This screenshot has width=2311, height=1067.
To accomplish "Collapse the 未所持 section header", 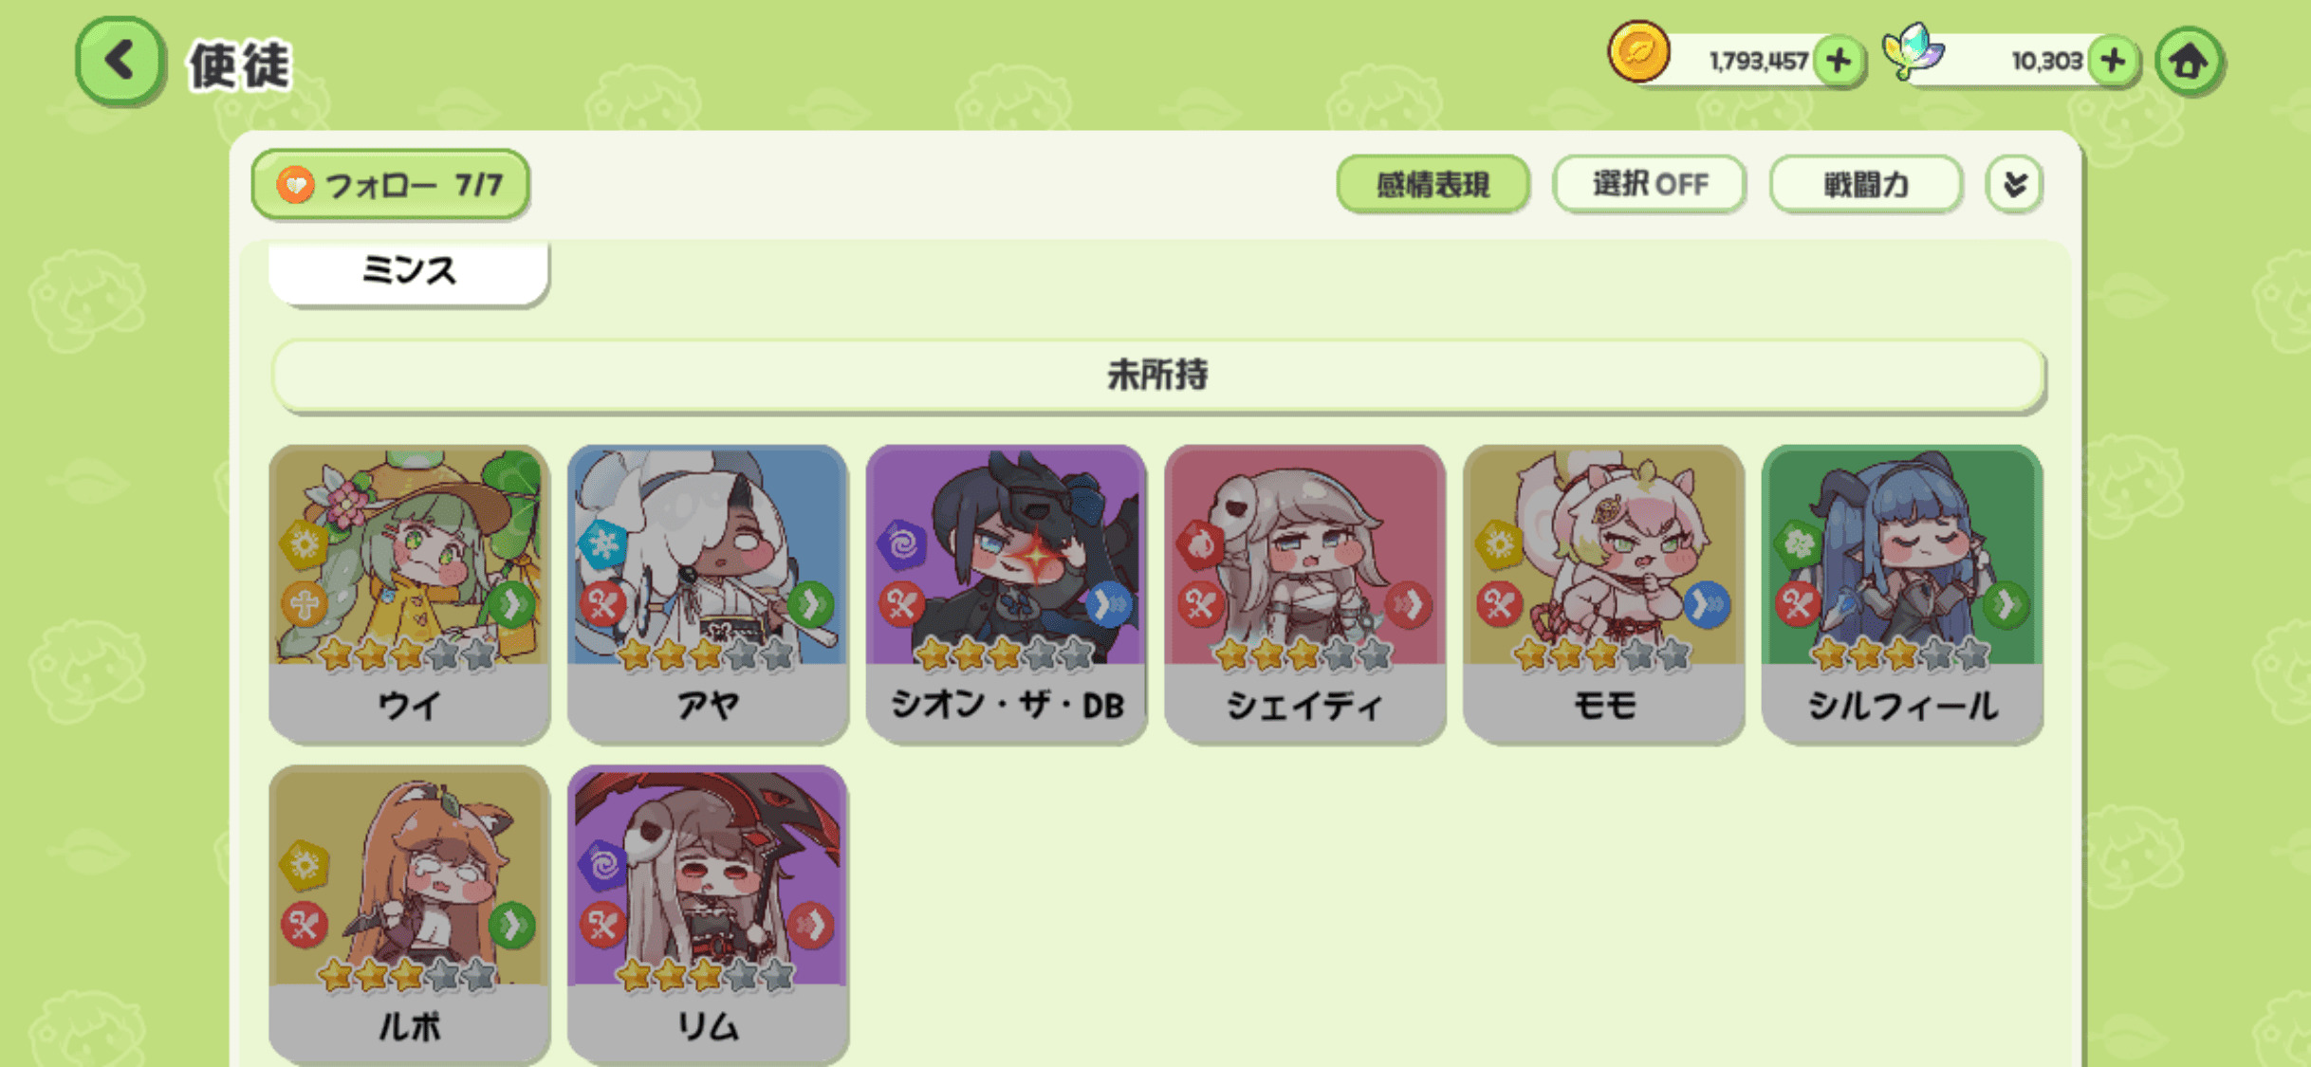I will click(1157, 376).
